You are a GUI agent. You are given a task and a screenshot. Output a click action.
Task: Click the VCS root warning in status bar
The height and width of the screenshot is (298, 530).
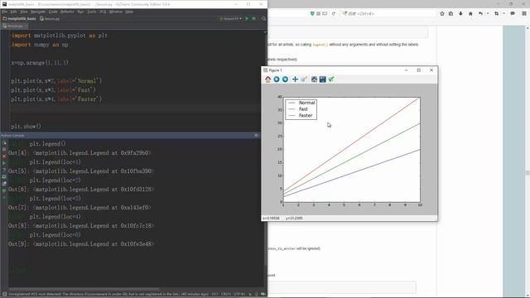pos(108,295)
